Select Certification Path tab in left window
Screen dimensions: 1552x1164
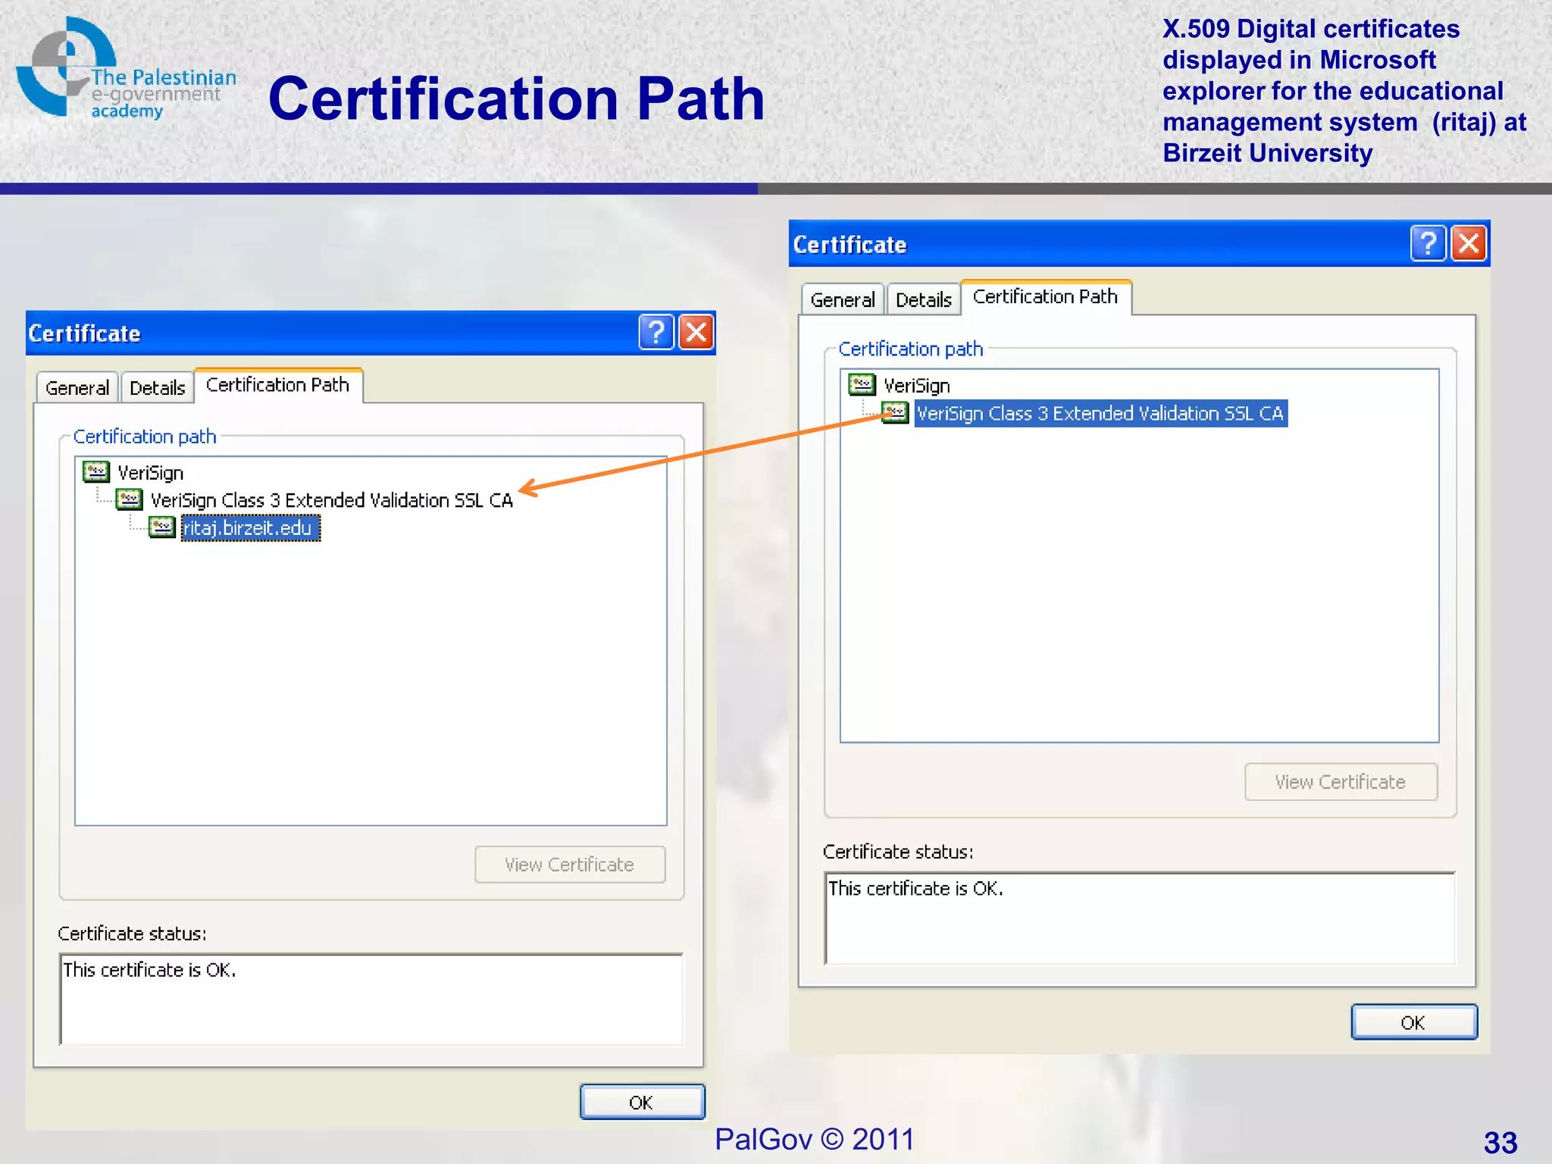[278, 385]
